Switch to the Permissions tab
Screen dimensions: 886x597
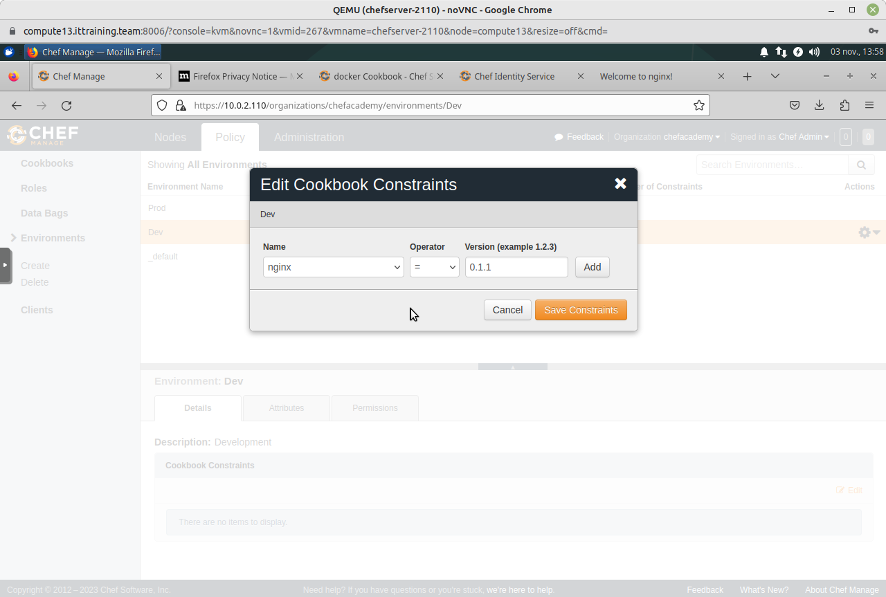[375, 408]
